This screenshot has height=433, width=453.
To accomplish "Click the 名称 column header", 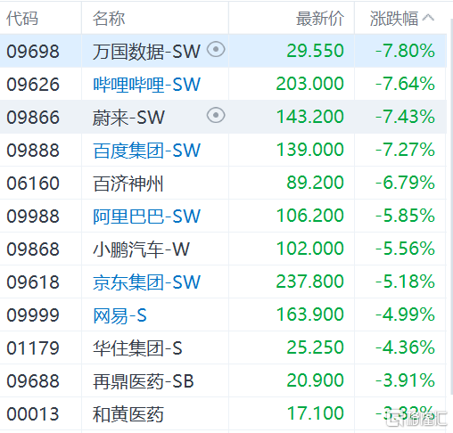I will 109,19.
